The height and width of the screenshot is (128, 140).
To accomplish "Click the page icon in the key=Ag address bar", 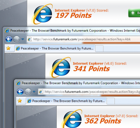I will coord(41,92).
